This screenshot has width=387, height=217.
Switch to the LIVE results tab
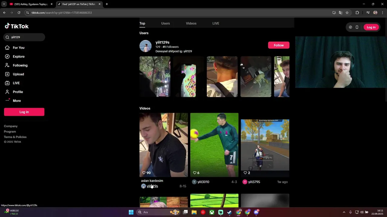tap(216, 24)
